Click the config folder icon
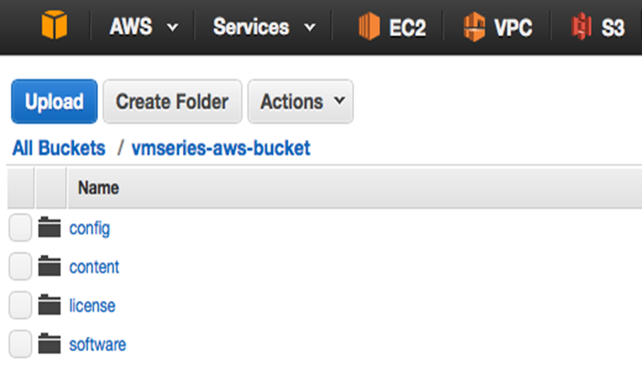The height and width of the screenshot is (385, 642). coord(50,228)
